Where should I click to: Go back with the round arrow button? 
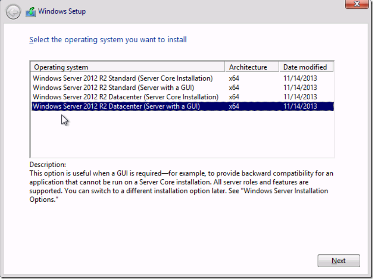click(x=13, y=12)
